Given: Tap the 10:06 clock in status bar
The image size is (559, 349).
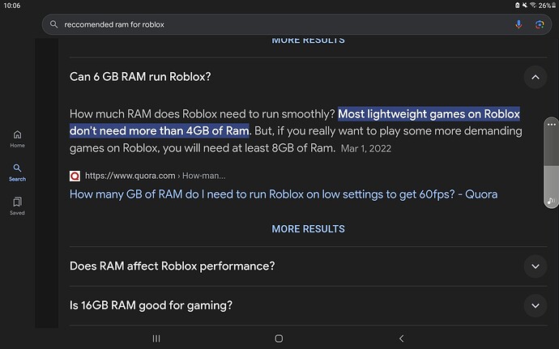Looking at the screenshot, I should click(12, 6).
